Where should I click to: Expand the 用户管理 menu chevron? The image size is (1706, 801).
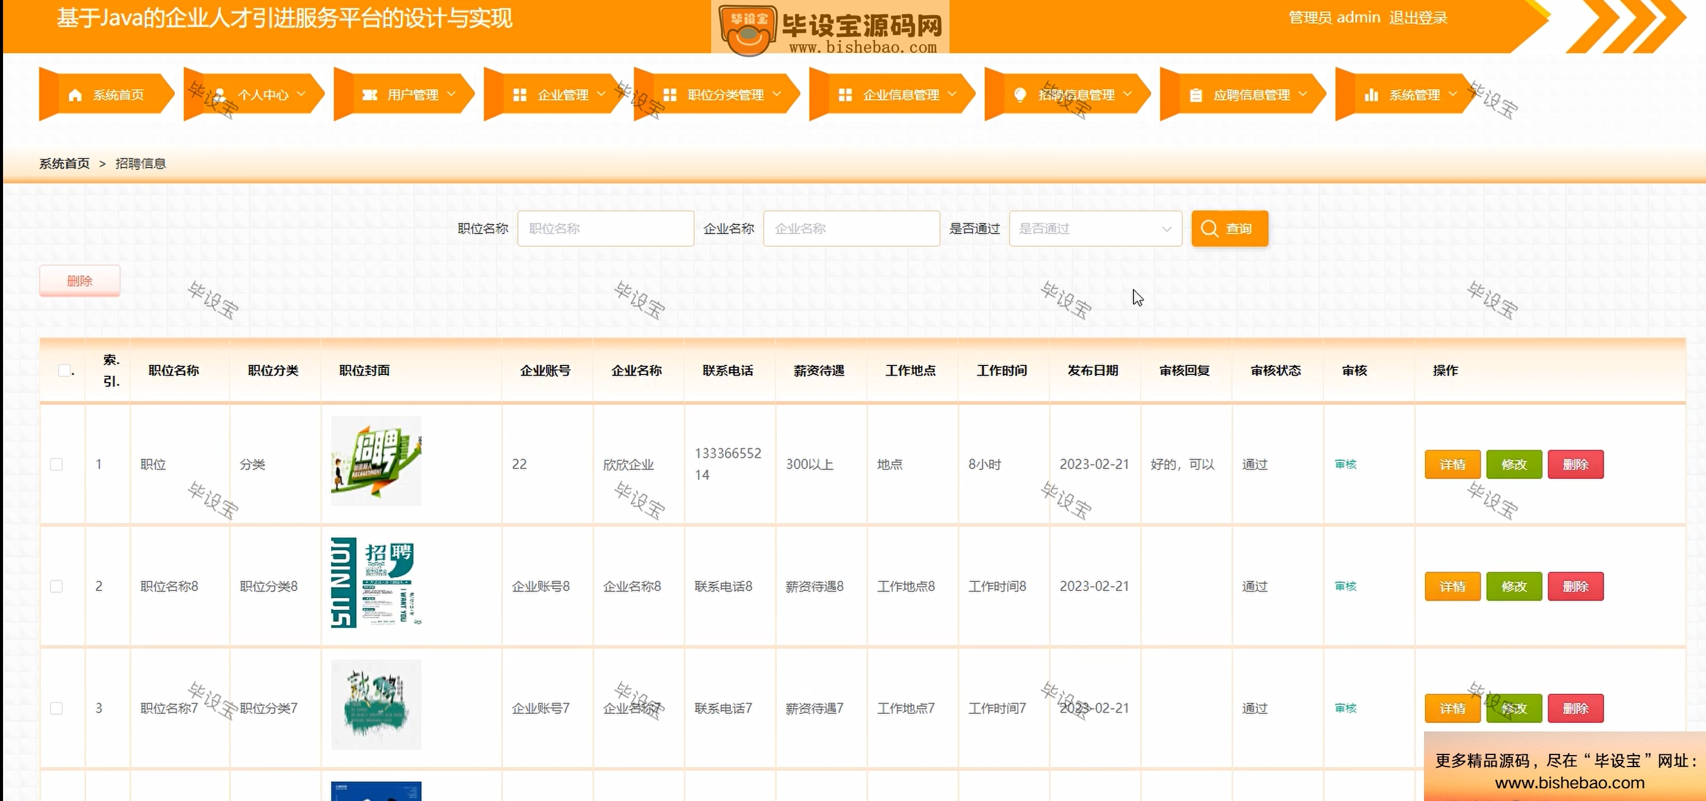coord(451,94)
